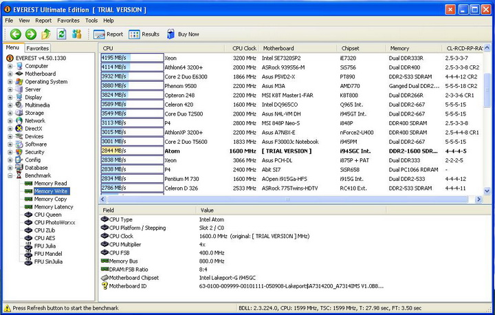This screenshot has width=495, height=315.
Task: Select the Devices icon in tree
Action: 19,136
